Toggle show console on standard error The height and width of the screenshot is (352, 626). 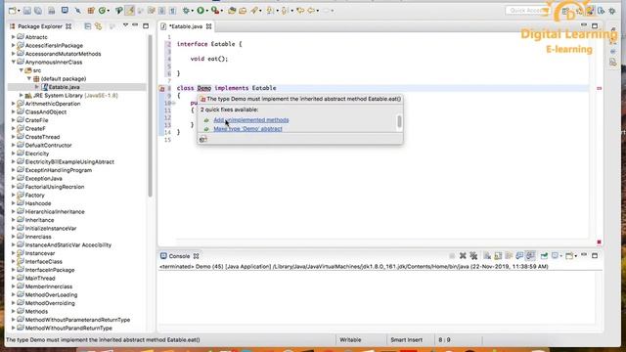click(x=530, y=256)
